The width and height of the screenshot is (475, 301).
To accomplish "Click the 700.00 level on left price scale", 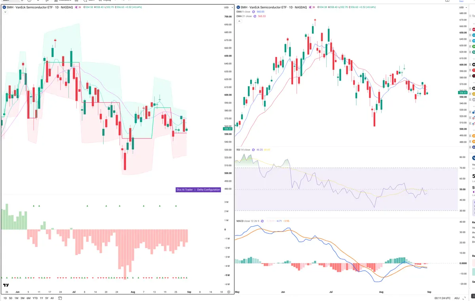I will [x=228, y=17].
